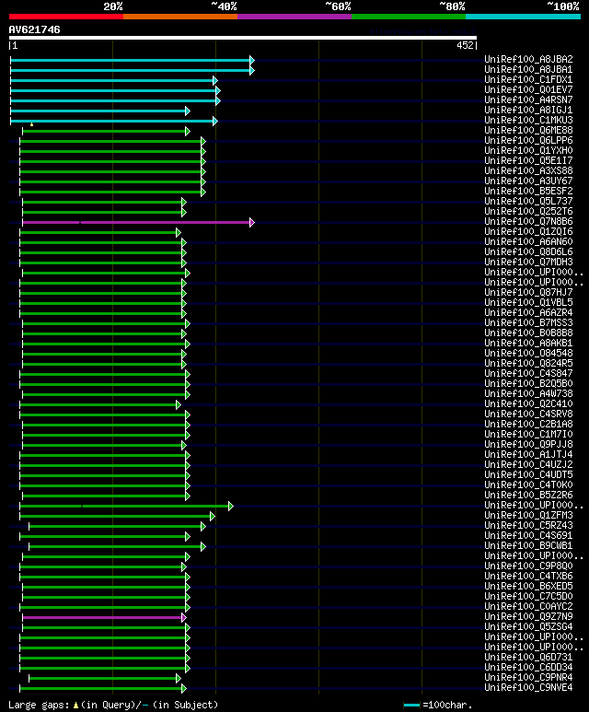Select the UniRef100_Q1ZQI6 label

tap(528, 231)
